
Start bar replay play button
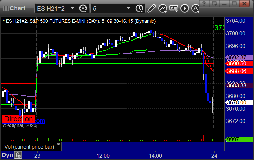tap(185, 8)
